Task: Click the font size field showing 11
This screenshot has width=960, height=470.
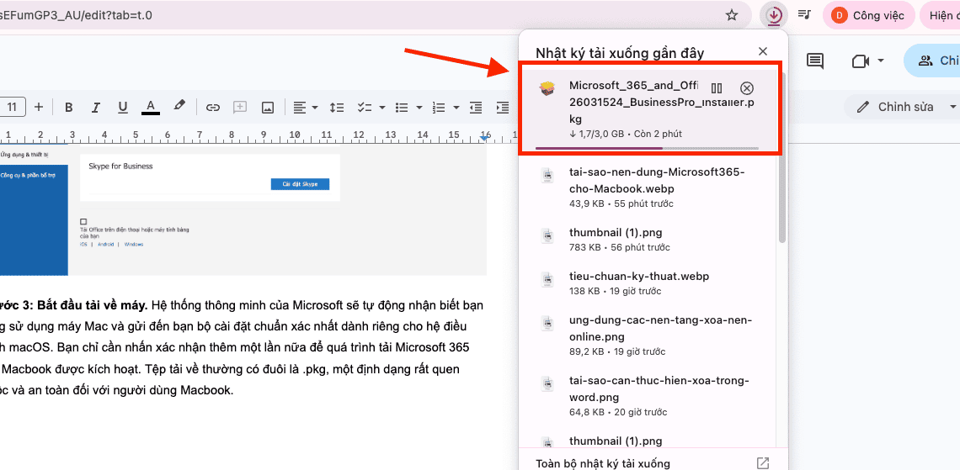Action: [x=13, y=107]
